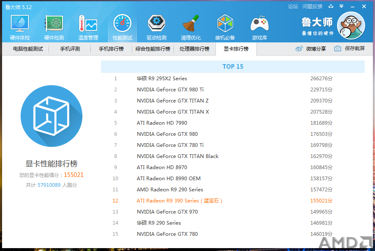Select NVIDIA GeForce GTX TITAN X row
This screenshot has width=375, height=251.
click(x=233, y=112)
